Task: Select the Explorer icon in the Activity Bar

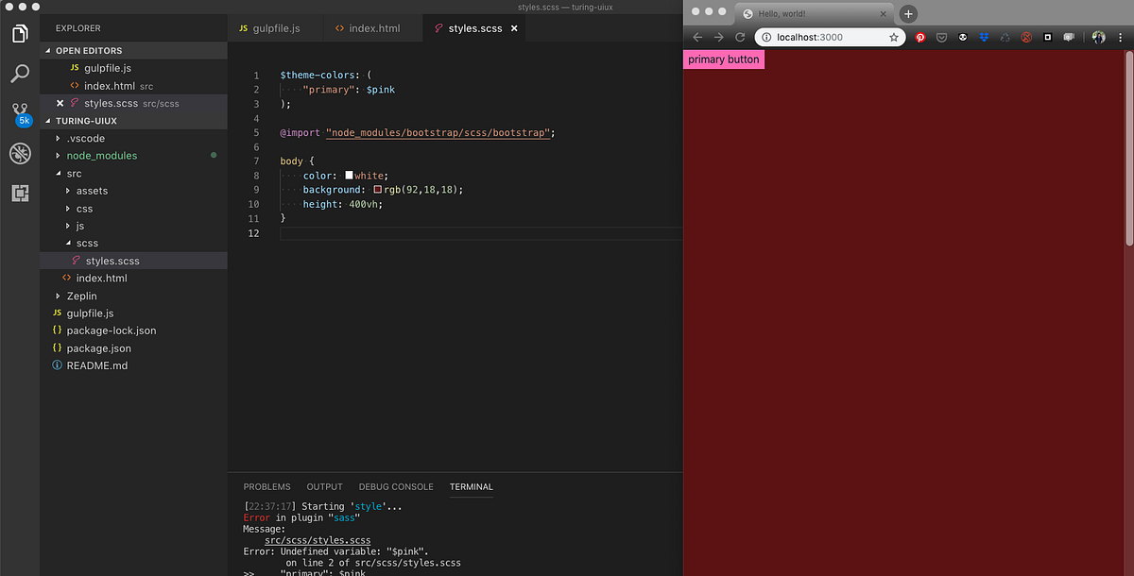Action: coord(20,32)
